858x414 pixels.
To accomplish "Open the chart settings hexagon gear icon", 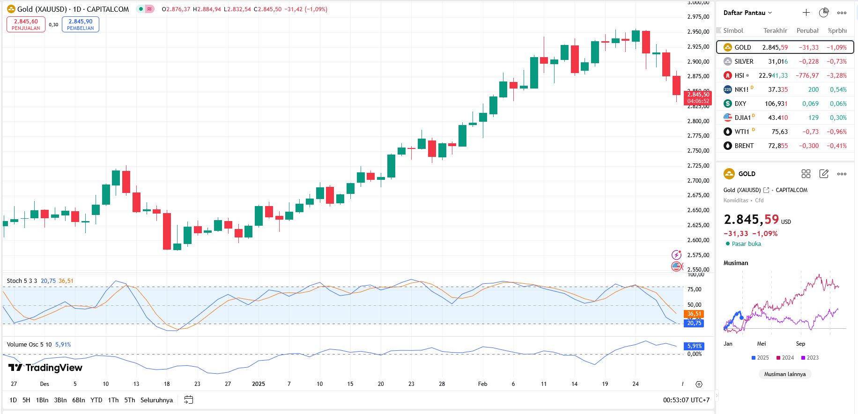I will (x=699, y=384).
